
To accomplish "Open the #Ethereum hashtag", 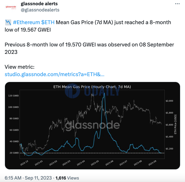I will 26,22.
